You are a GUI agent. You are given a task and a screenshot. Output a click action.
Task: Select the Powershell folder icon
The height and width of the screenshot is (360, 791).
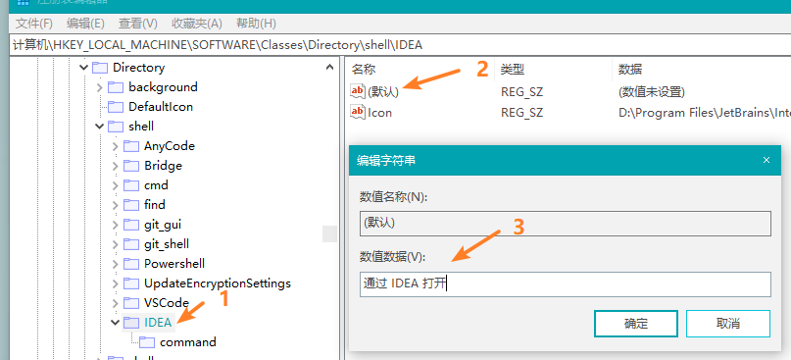coord(131,264)
